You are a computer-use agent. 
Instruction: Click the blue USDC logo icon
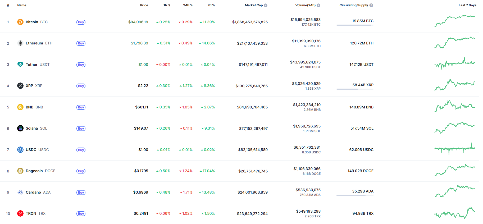[20, 150]
